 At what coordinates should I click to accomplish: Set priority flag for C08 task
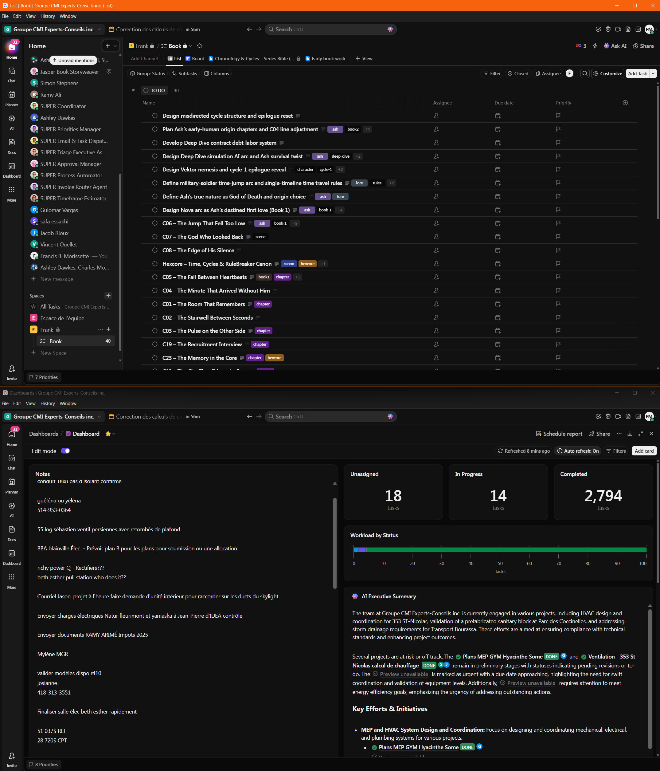(x=558, y=250)
